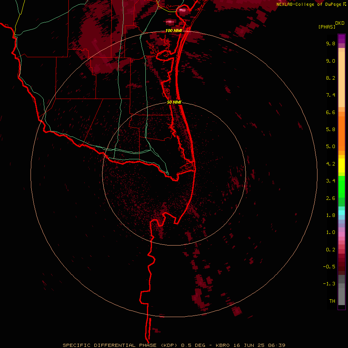Click the 50 NMI range ring label
The width and height of the screenshot is (348, 348).
click(x=174, y=102)
